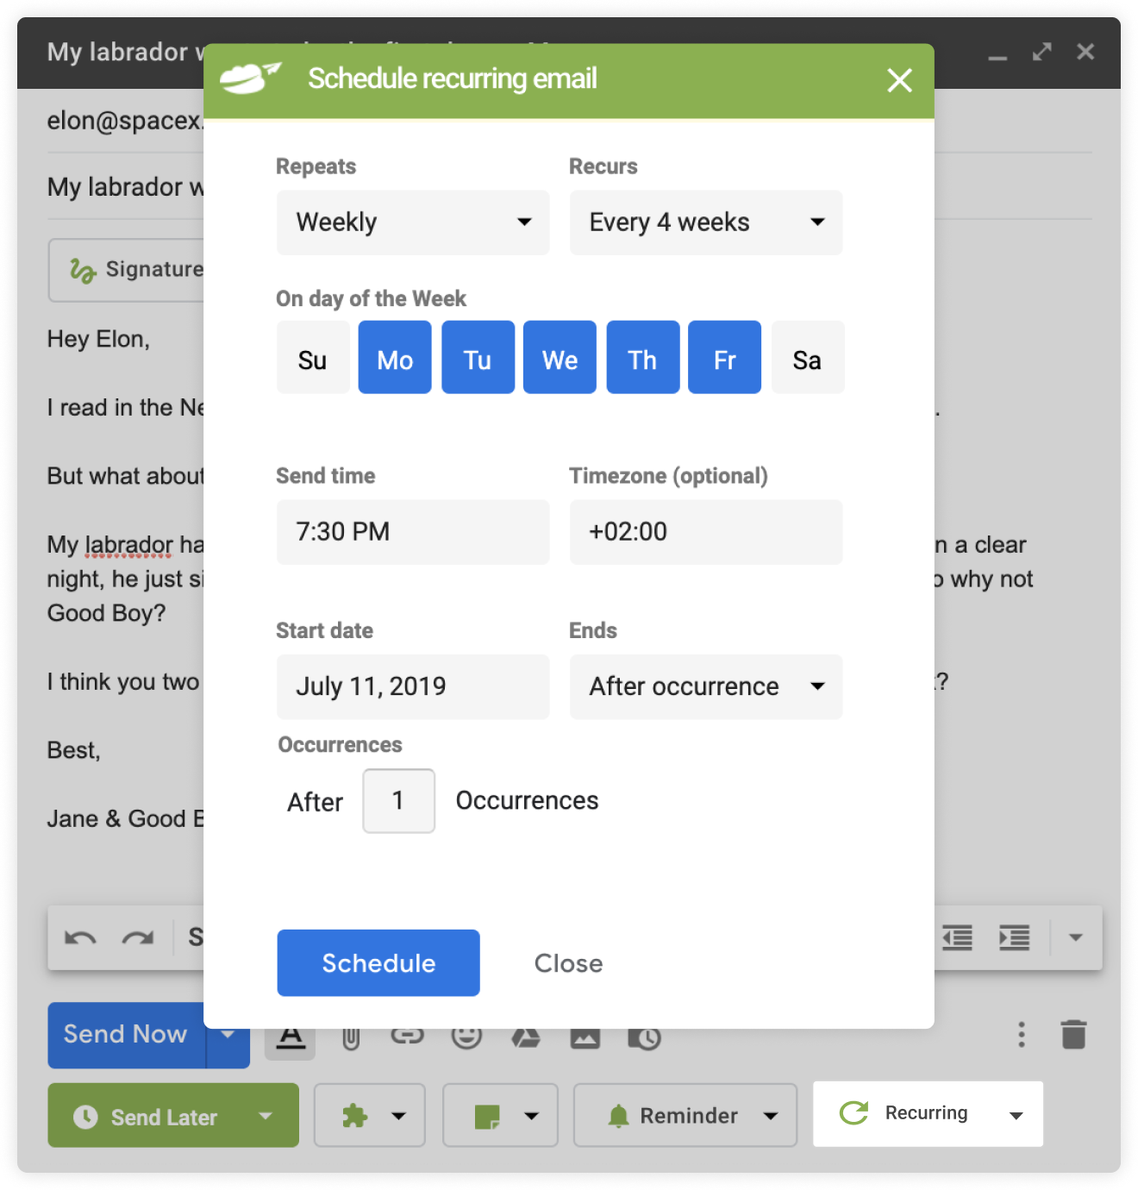Edit the Occurrences count field
Screen dimensions: 1138x1190
398,800
